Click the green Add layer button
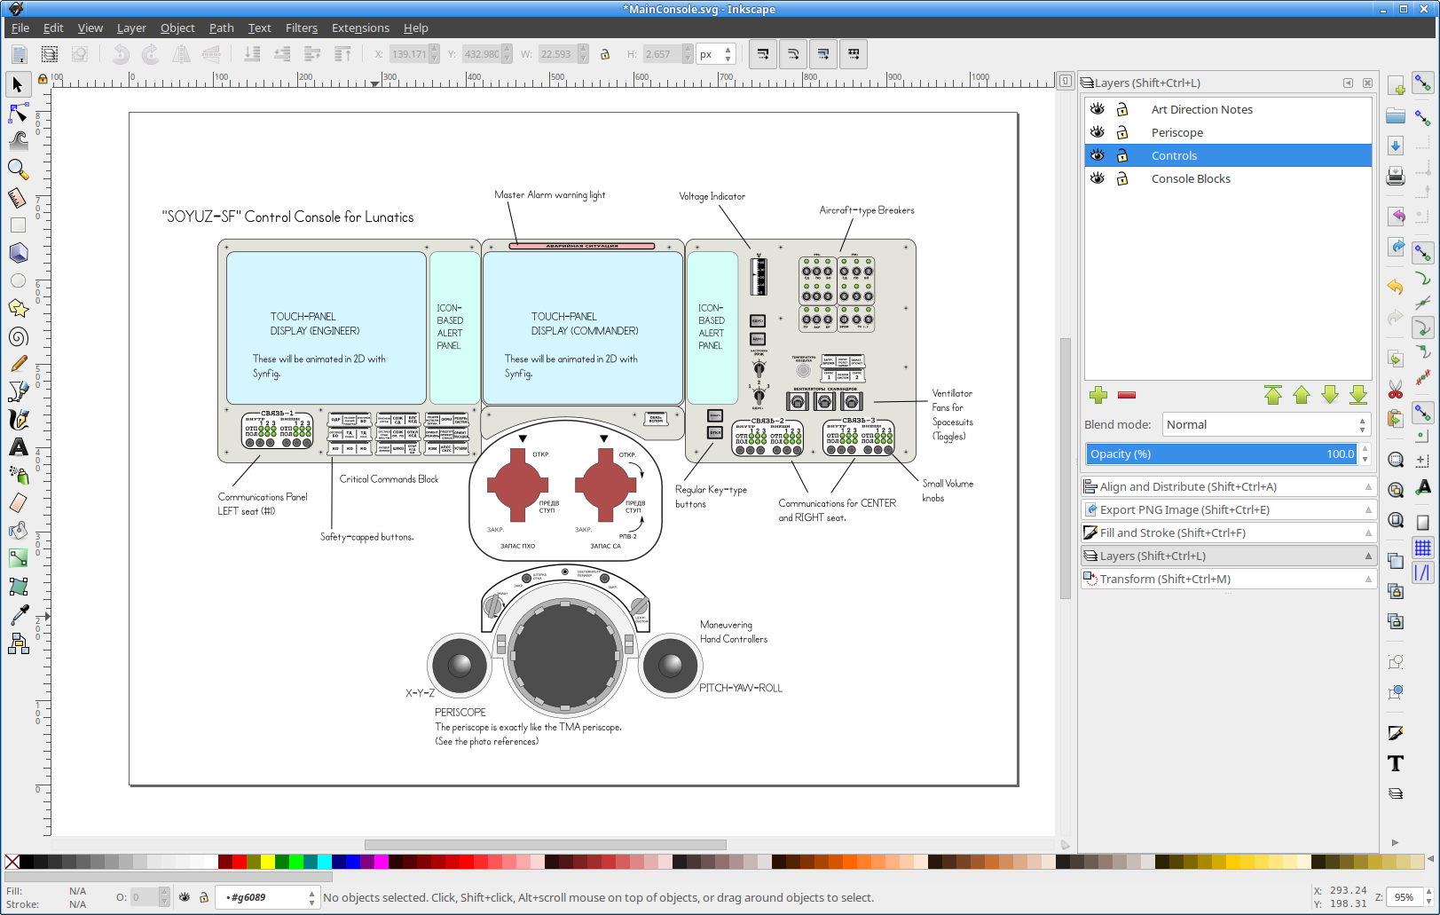 click(1098, 395)
